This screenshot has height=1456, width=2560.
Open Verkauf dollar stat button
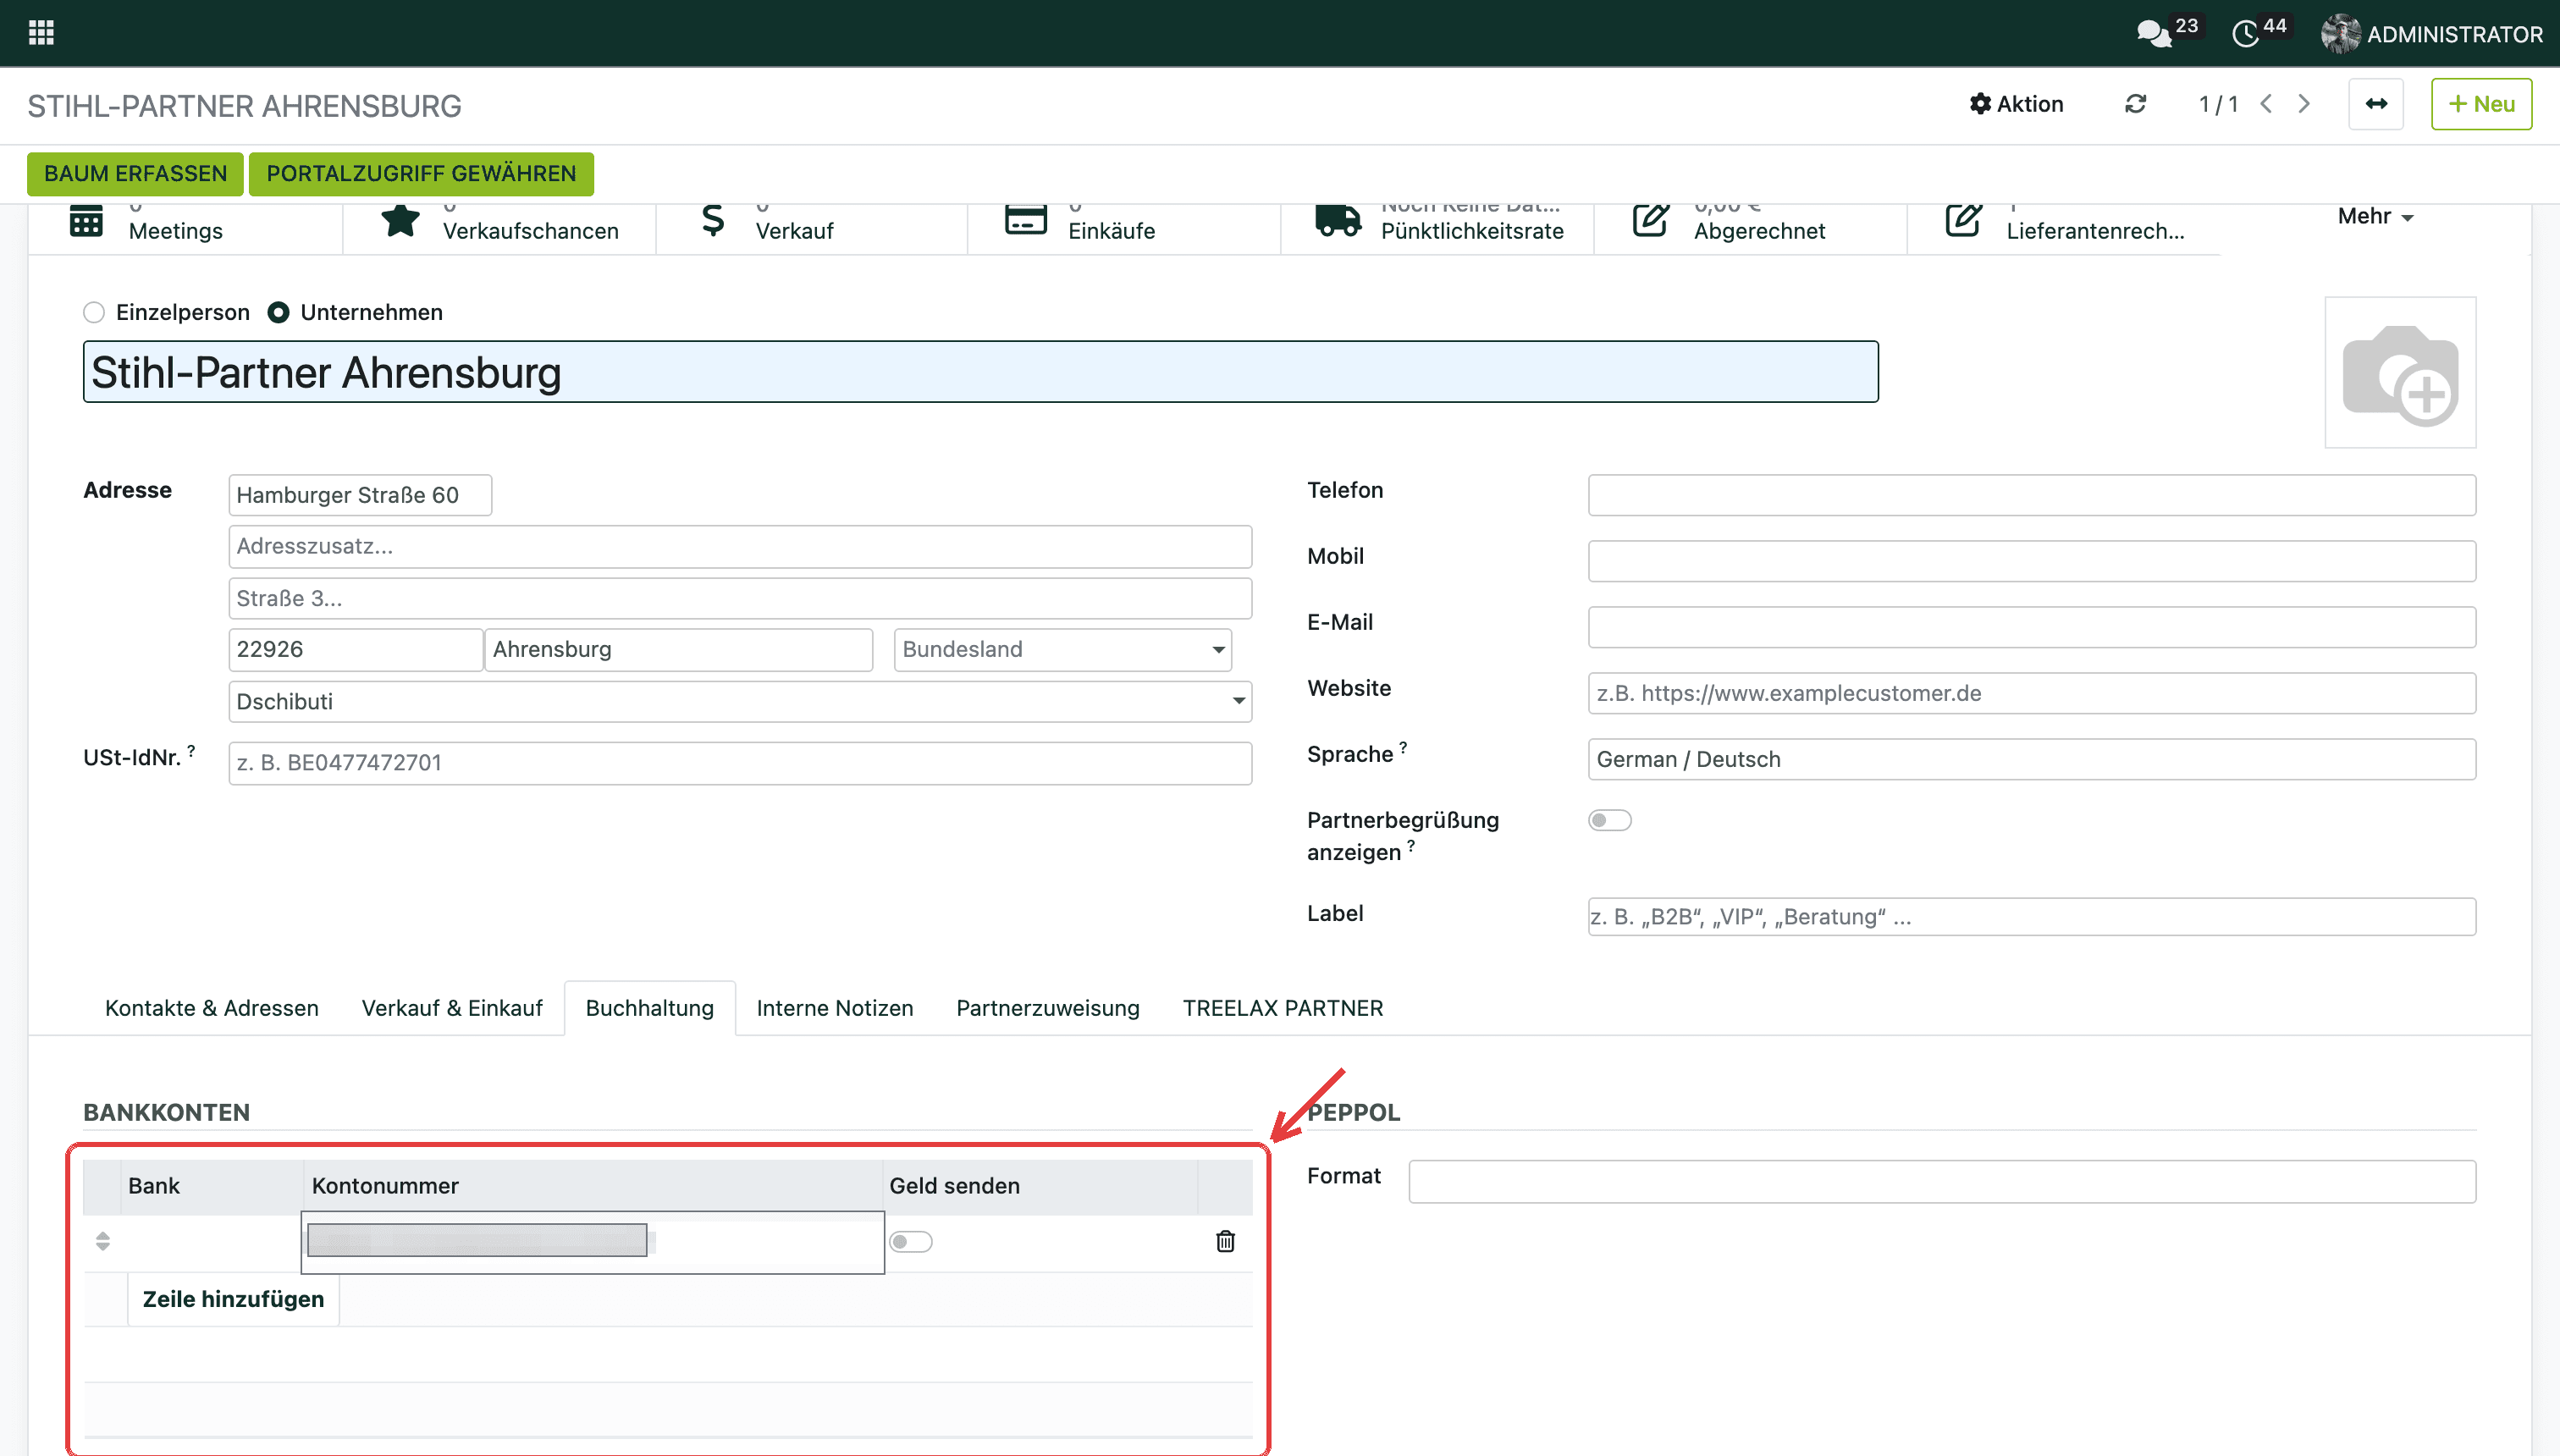(x=811, y=228)
